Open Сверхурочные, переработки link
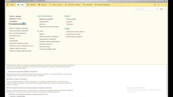The width and height of the screenshot is (173, 97). 48,39
